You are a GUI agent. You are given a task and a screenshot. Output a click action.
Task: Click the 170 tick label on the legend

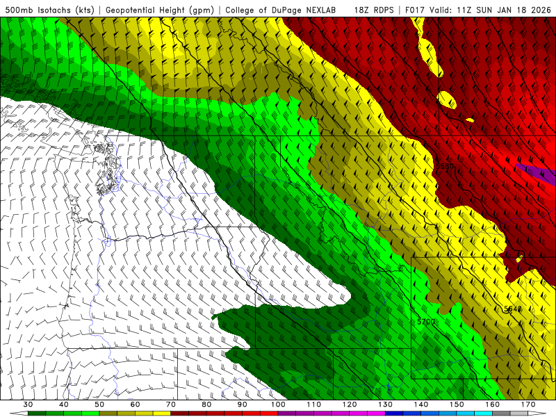(x=528, y=404)
